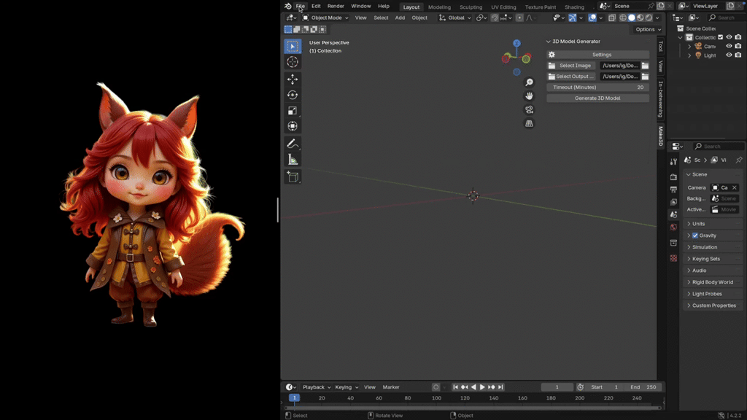The image size is (747, 420).
Task: Open the File menu
Action: [300, 6]
